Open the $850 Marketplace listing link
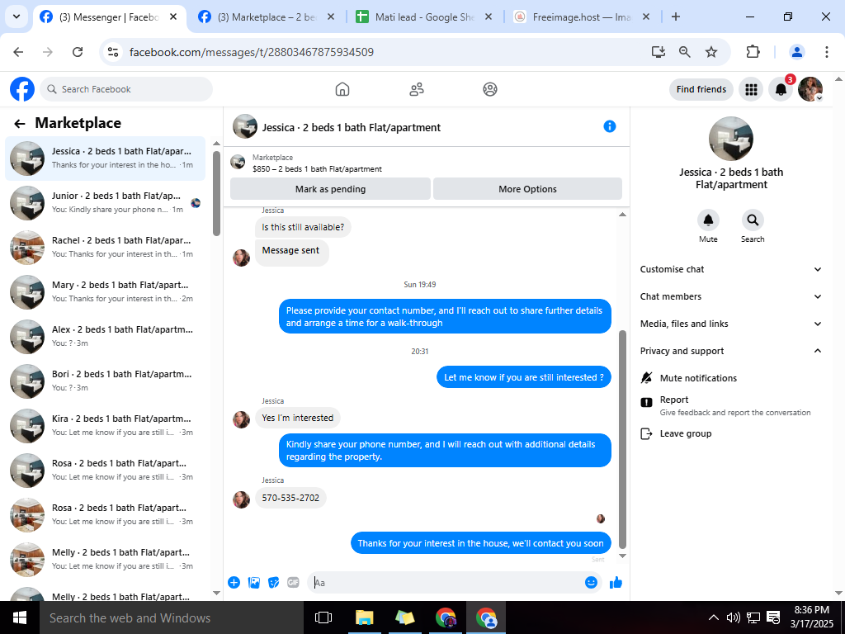 click(317, 168)
